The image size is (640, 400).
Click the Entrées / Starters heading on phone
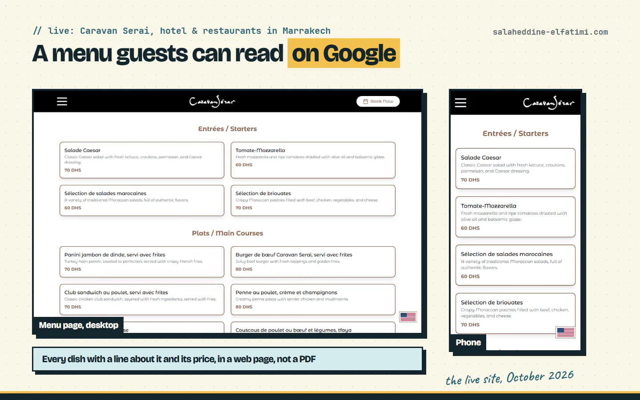click(516, 133)
